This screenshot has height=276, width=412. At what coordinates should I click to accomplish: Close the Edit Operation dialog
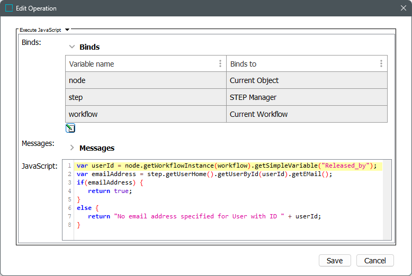coord(403,8)
